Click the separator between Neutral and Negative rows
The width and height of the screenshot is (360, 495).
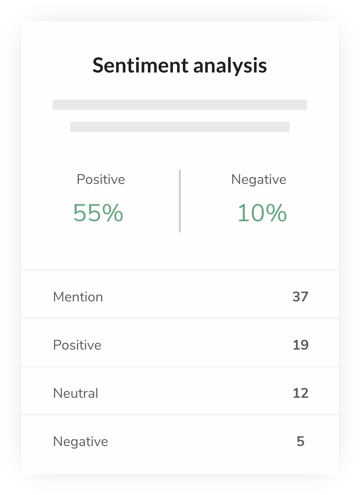tap(180, 415)
